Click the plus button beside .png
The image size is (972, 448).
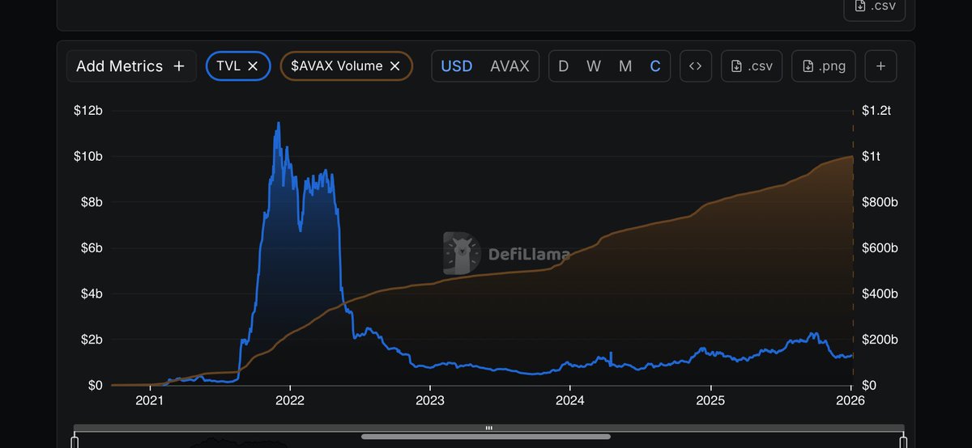880,66
